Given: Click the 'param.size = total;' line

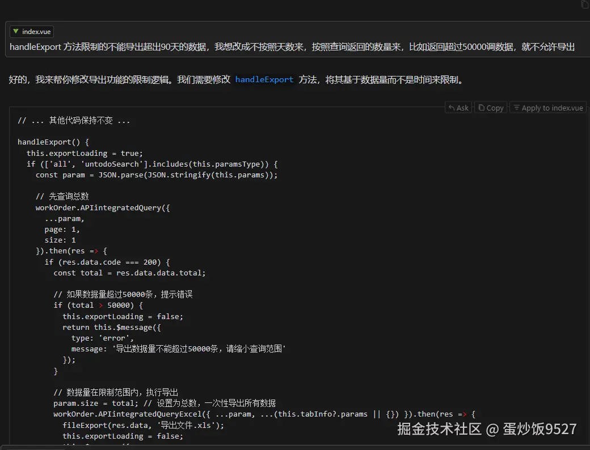Looking at the screenshot, I should 165,404.
